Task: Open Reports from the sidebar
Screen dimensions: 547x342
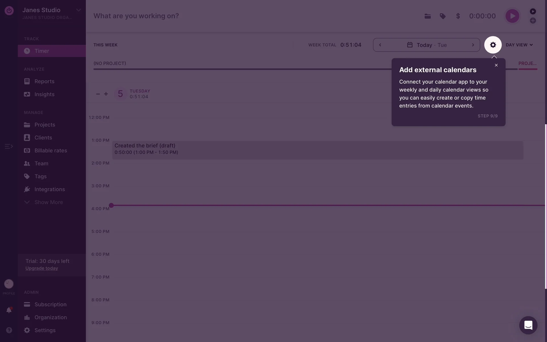Action: point(44,81)
